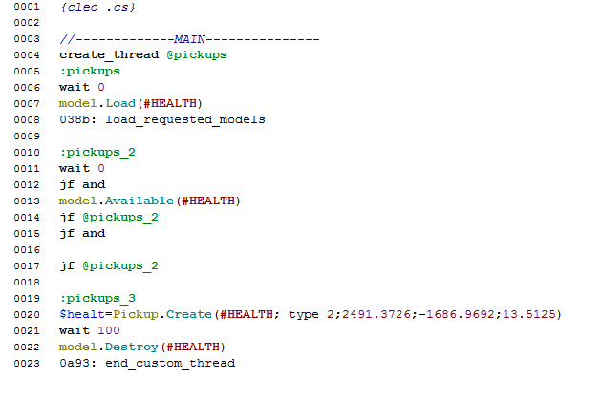Click 'model.Load(#HEALTH)' on line 0007

131,104
